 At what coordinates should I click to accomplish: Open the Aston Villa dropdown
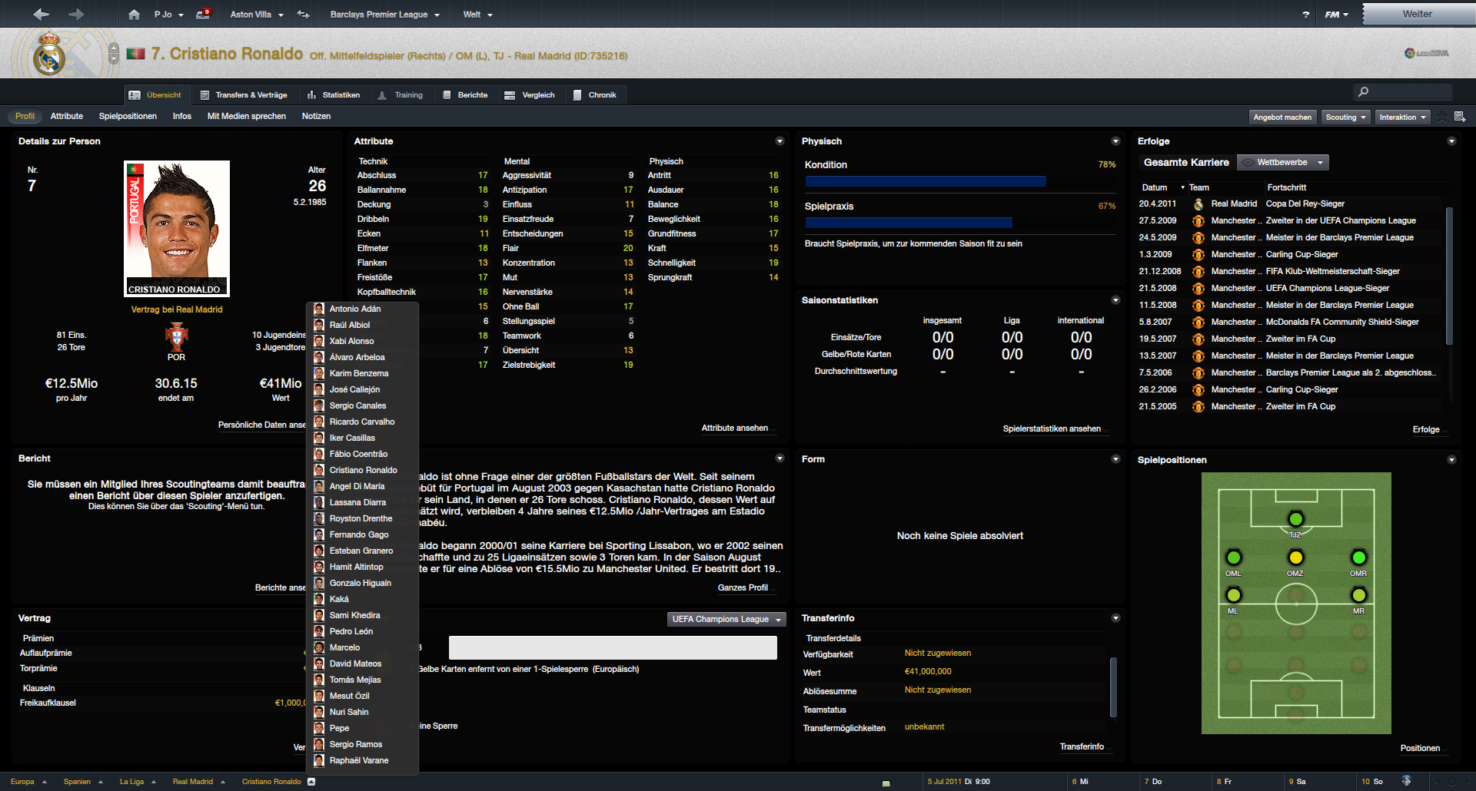point(257,15)
